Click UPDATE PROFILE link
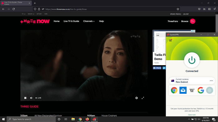Screen dimensions: 218x122 click(176, 14)
